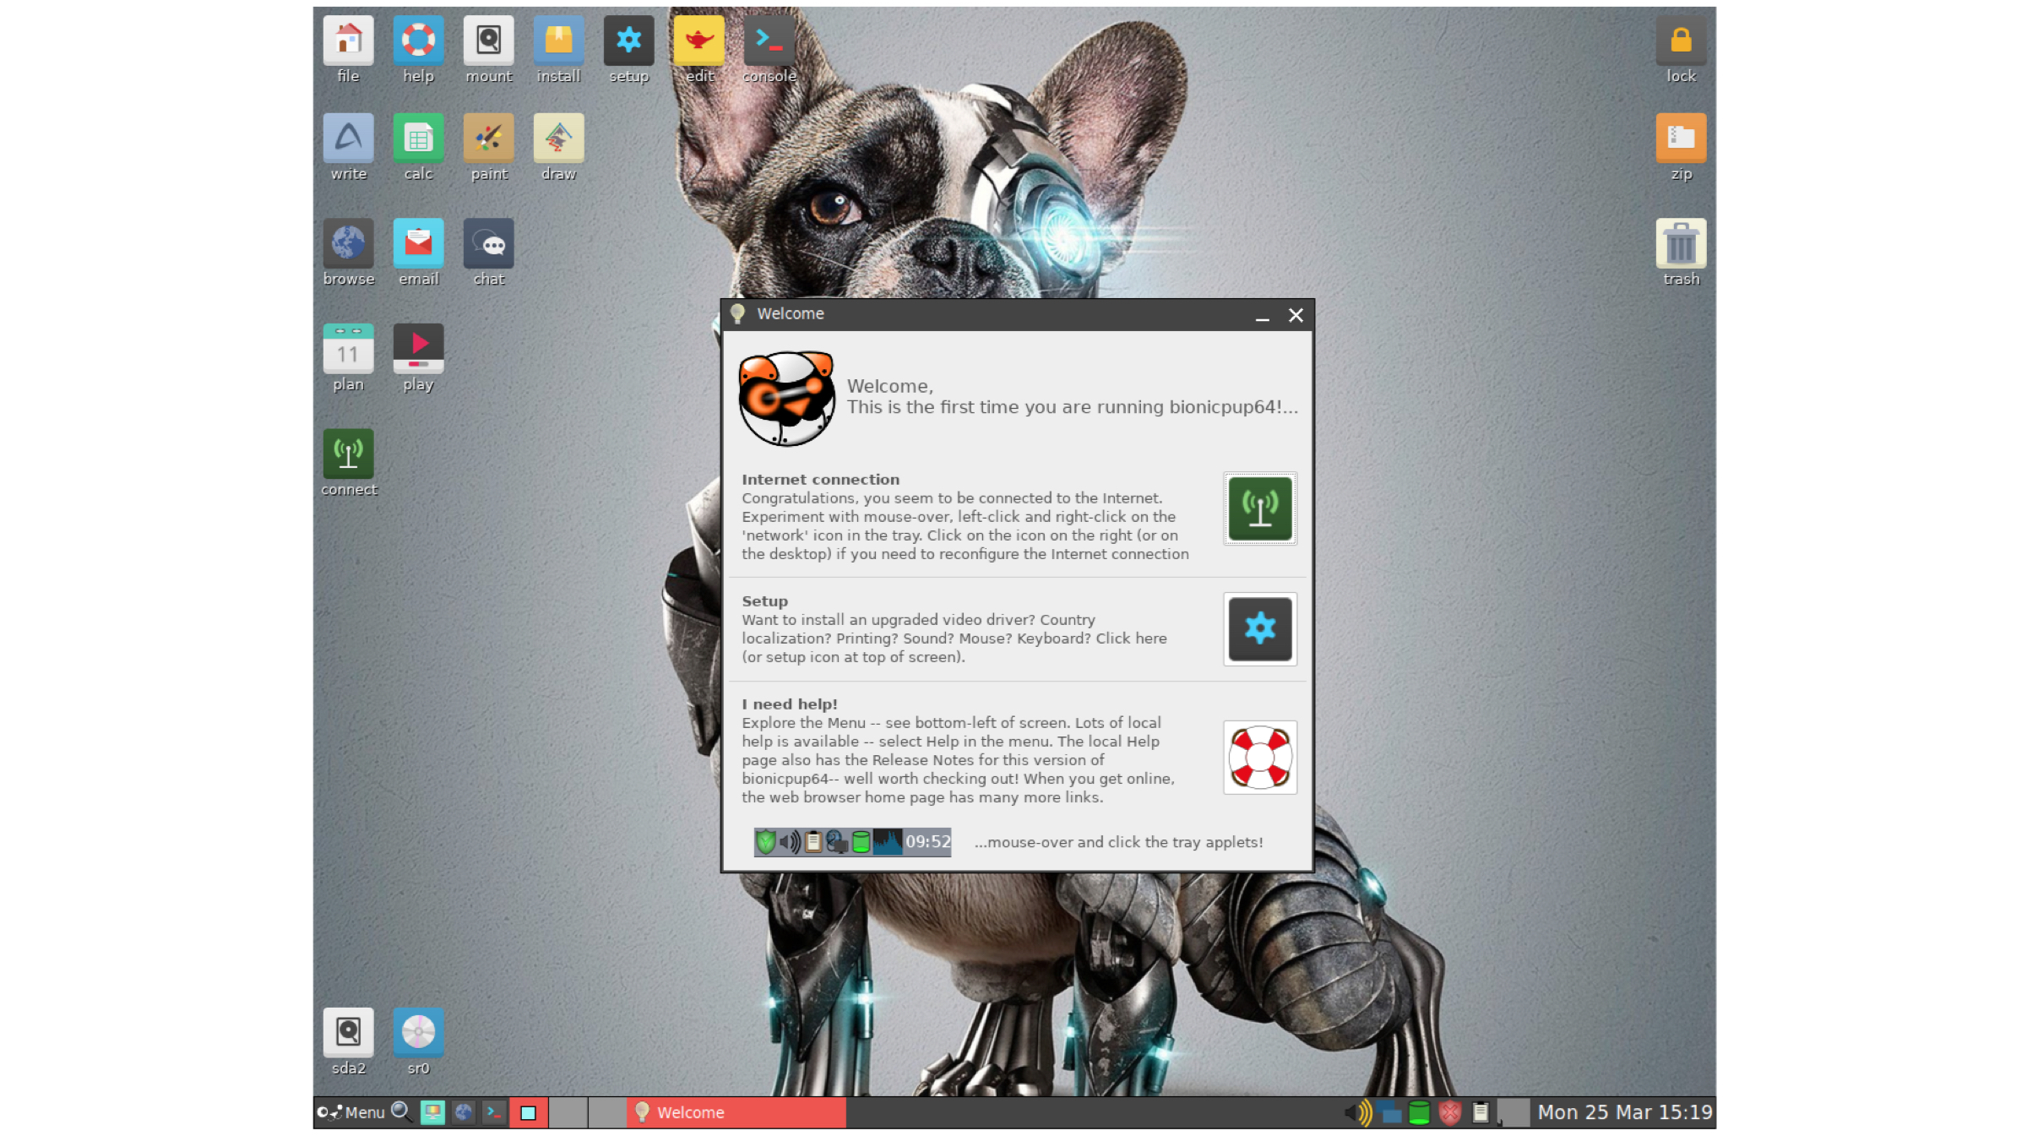Click the volume speaker tray icon
2027x1136 pixels.
point(1357,1112)
